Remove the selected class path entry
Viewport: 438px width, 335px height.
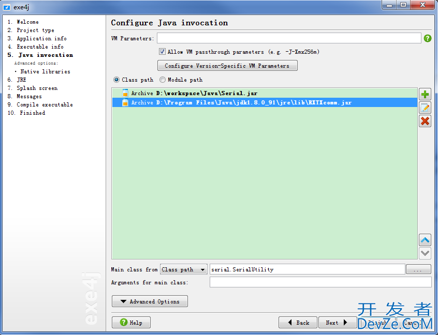[425, 121]
